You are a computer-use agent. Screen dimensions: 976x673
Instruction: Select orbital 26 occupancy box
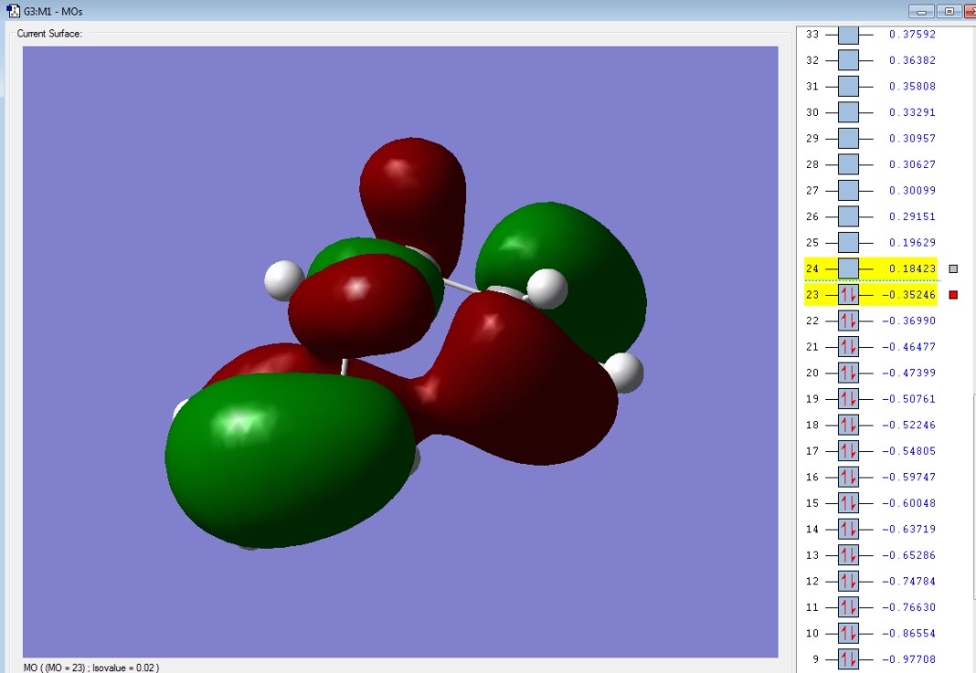848,217
